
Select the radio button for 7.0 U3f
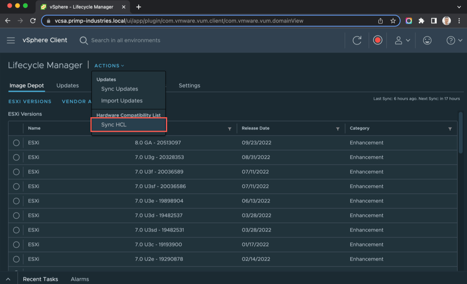point(16,172)
